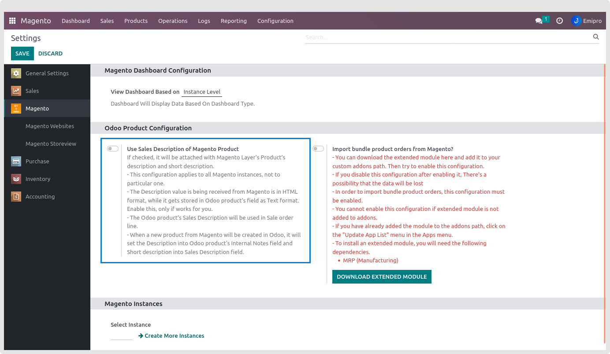Viewport: 610px width, 354px height.
Task: Open the apps grid menu icon
Action: click(x=12, y=21)
